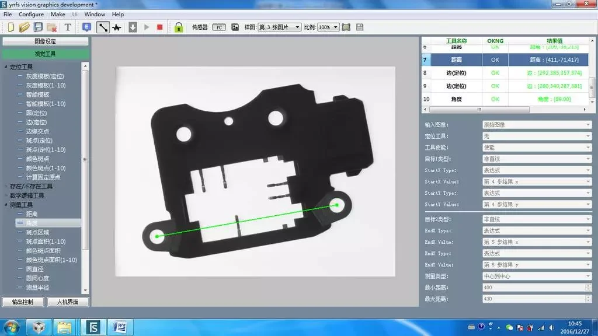Select the Text 'T' tool icon
The image size is (598, 336).
point(67,27)
